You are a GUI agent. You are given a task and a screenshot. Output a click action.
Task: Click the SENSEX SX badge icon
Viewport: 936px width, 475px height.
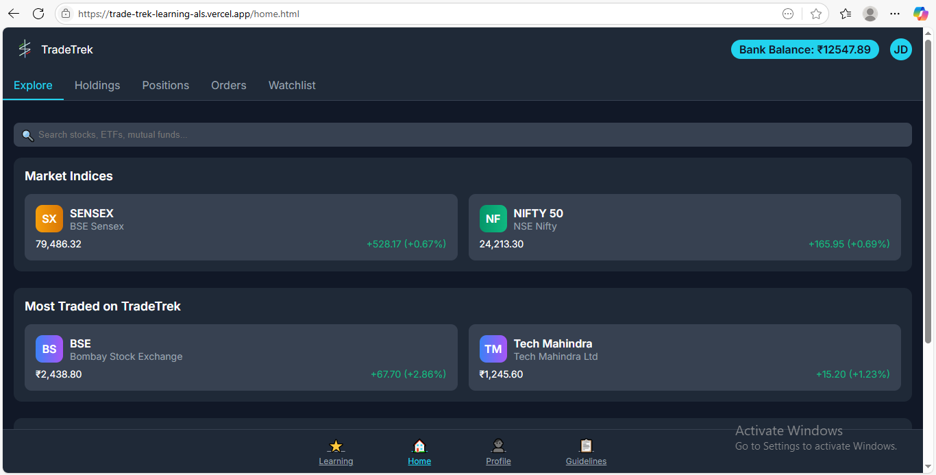tap(49, 219)
